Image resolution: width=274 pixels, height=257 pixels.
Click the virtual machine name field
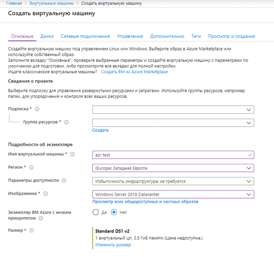tap(173, 155)
